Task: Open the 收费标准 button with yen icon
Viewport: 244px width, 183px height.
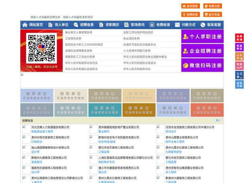Action: tap(190, 15)
